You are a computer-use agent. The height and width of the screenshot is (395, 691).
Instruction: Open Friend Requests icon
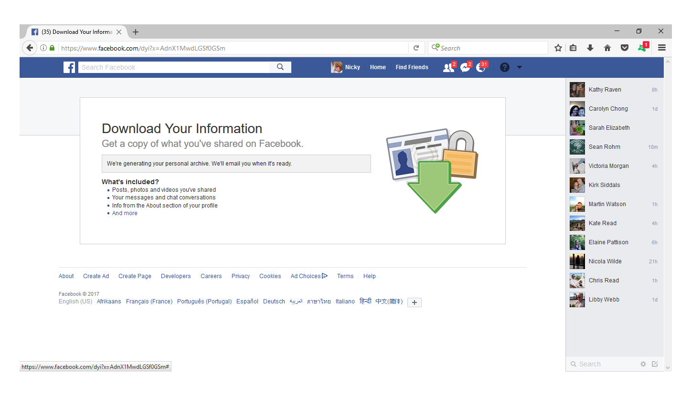[x=448, y=68]
